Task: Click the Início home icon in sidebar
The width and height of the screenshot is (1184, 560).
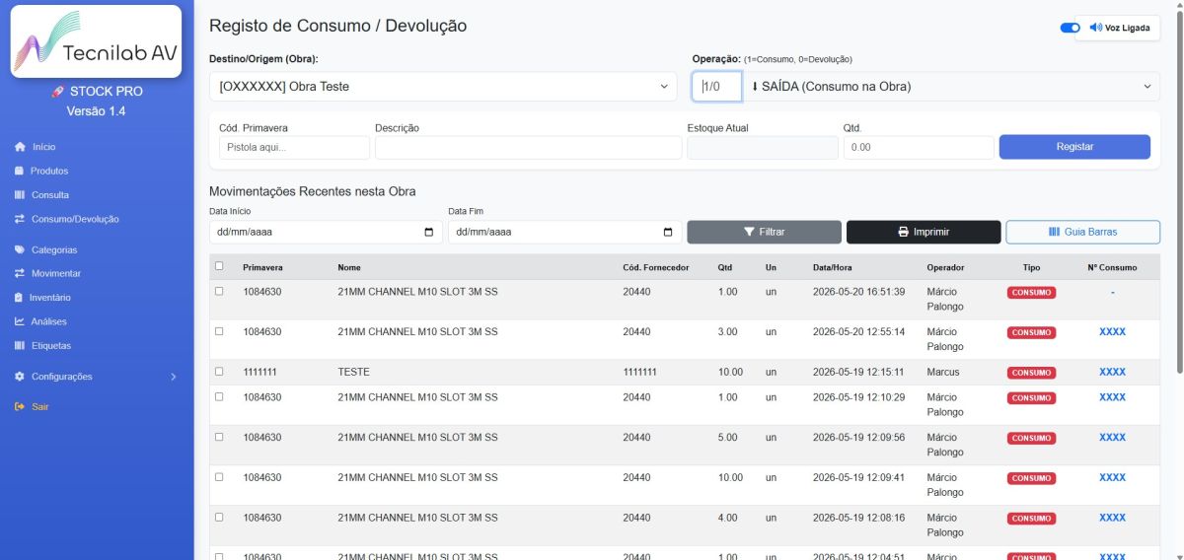Action: pos(19,147)
